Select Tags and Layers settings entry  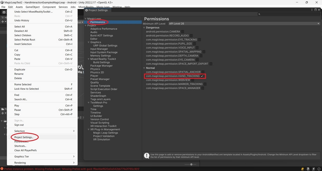coord(100,99)
